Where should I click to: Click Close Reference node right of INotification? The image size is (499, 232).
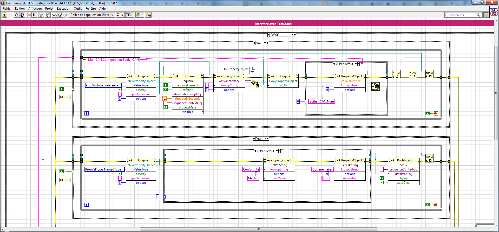point(429,158)
